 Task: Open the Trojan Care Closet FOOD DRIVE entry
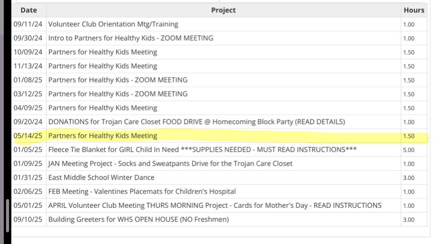196,122
